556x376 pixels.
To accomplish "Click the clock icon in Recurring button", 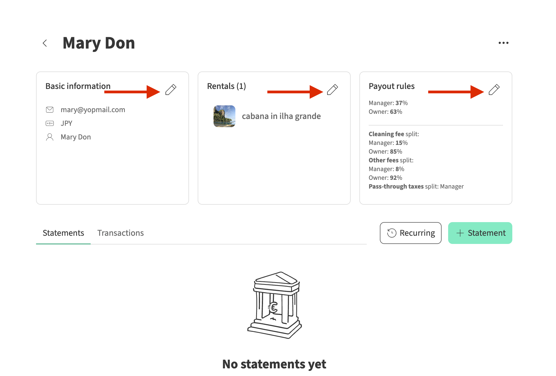I will pyautogui.click(x=392, y=233).
